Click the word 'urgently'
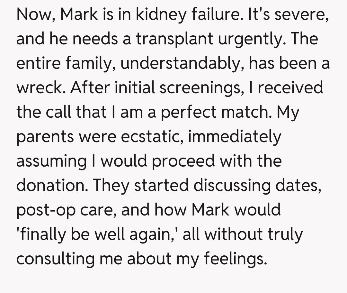347x293 pixels. [249, 39]
